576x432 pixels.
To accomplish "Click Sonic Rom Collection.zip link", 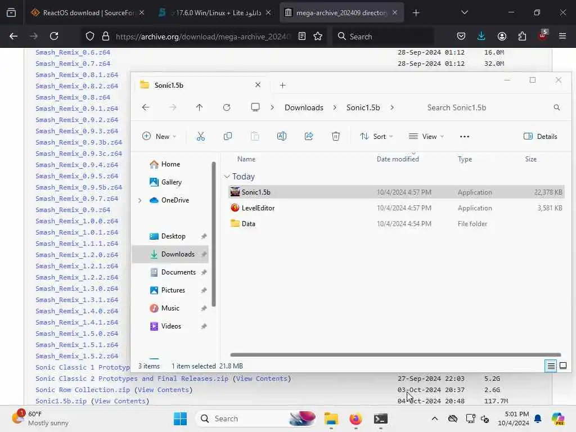I will point(82,390).
